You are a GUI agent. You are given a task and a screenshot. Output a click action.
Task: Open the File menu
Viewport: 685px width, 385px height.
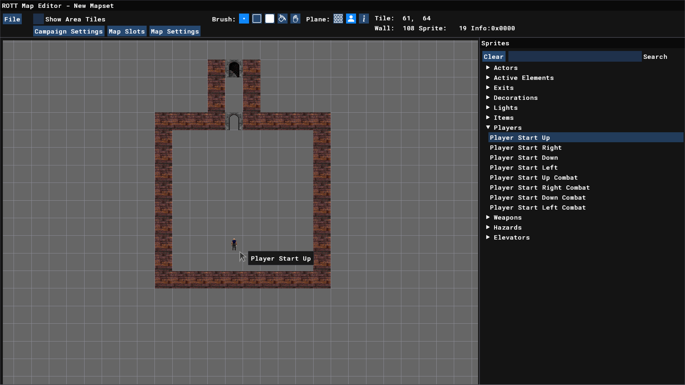(x=12, y=19)
